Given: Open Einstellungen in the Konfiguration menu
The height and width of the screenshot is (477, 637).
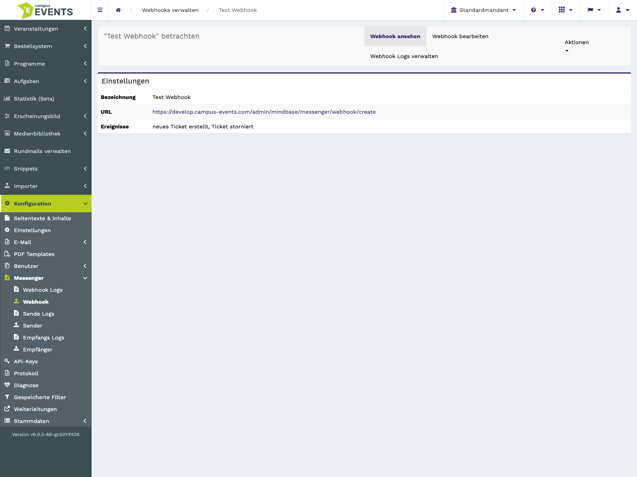Looking at the screenshot, I should click(46, 230).
